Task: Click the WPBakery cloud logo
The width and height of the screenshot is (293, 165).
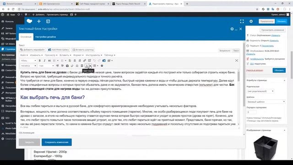Action: 29,21
